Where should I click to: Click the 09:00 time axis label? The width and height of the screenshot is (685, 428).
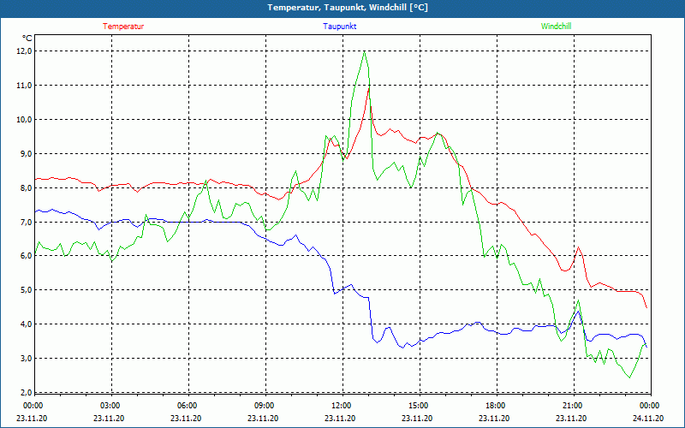(x=265, y=406)
